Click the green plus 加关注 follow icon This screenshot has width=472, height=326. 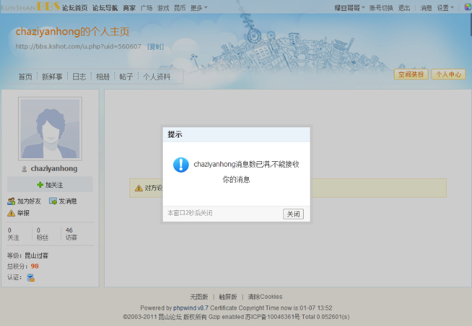click(x=40, y=185)
